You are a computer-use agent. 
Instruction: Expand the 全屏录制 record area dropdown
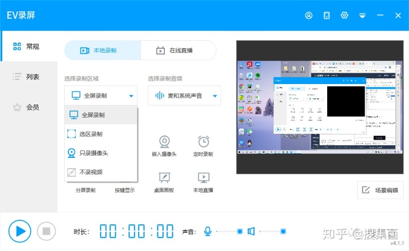coord(101,95)
